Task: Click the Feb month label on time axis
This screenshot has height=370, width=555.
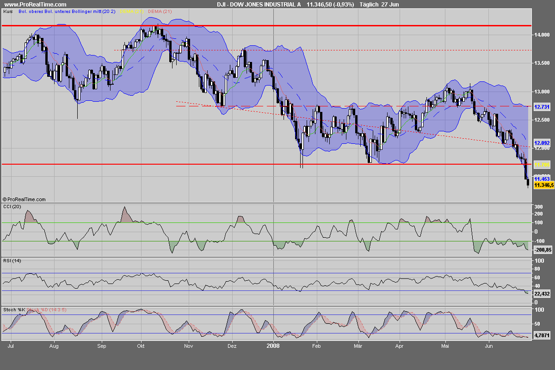Action: (x=316, y=345)
